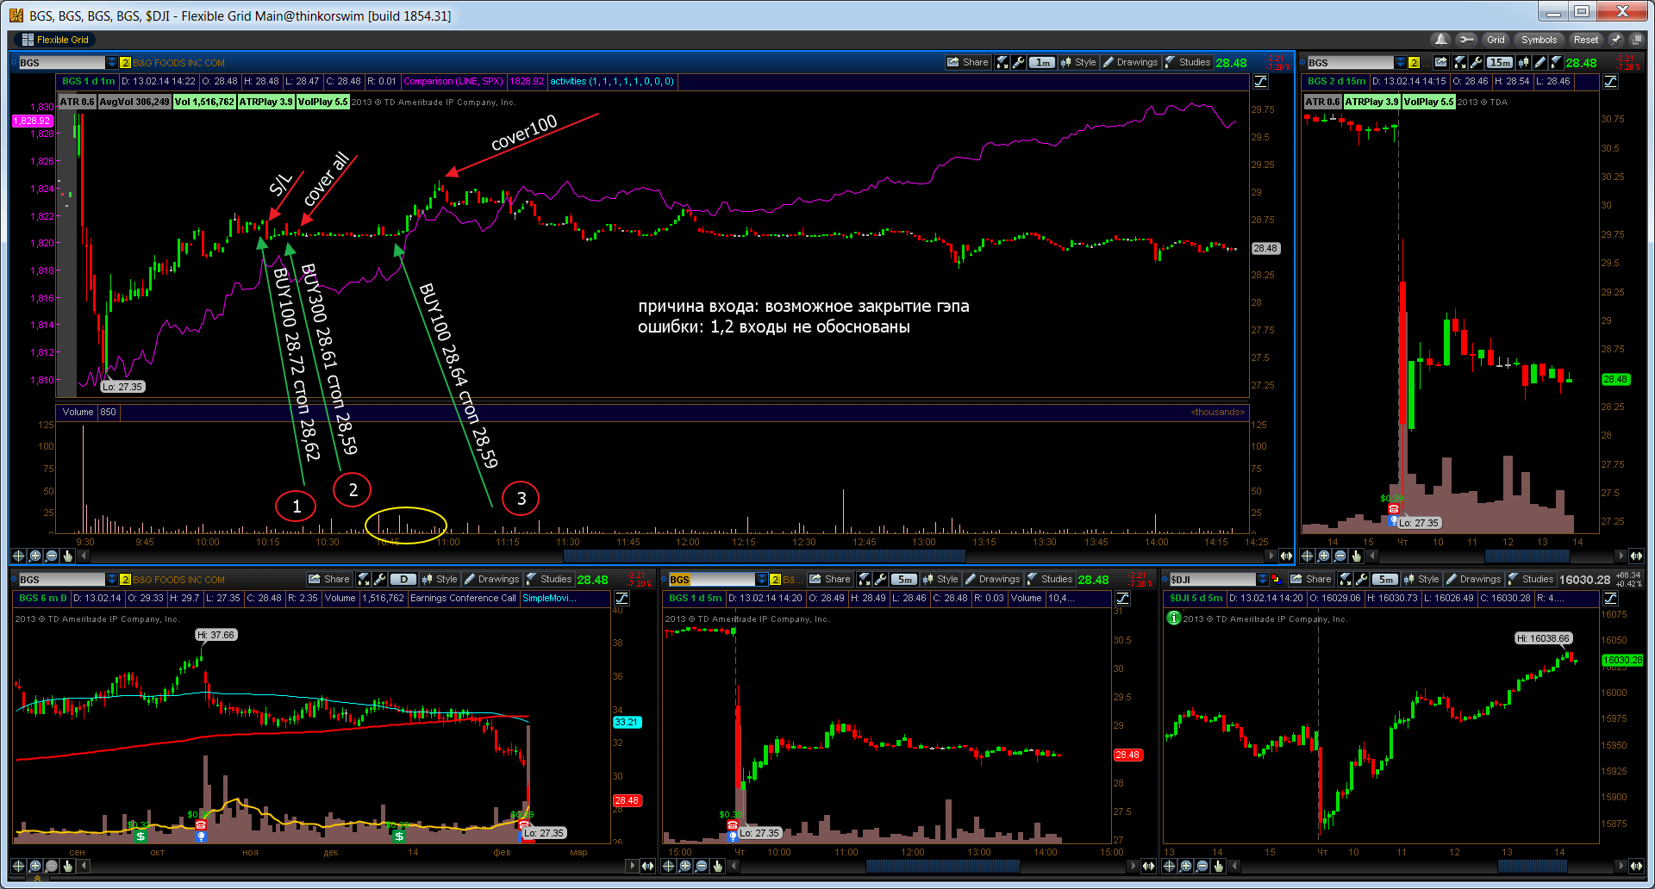Click drawings pencil icon in 15m chart
Viewport: 1655px width, 889px height.
(1539, 62)
